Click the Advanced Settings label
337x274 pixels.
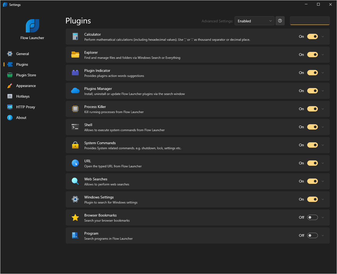coord(217,21)
